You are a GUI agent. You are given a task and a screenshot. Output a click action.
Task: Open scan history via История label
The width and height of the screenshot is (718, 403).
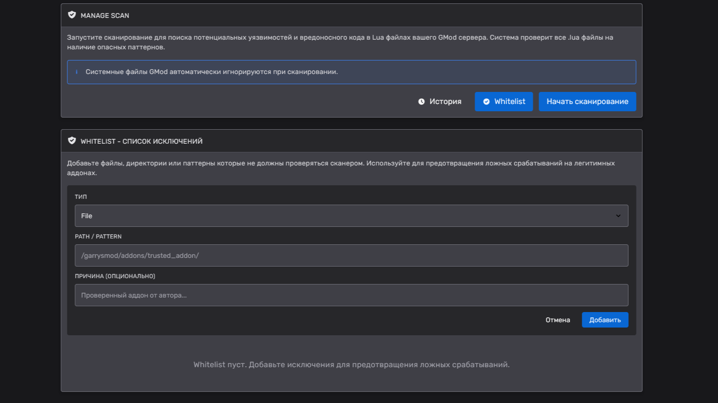pos(445,102)
